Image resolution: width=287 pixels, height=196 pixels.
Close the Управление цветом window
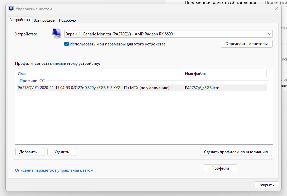click(276, 9)
